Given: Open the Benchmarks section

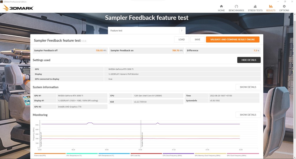Looking at the screenshot, I should coord(236,8).
